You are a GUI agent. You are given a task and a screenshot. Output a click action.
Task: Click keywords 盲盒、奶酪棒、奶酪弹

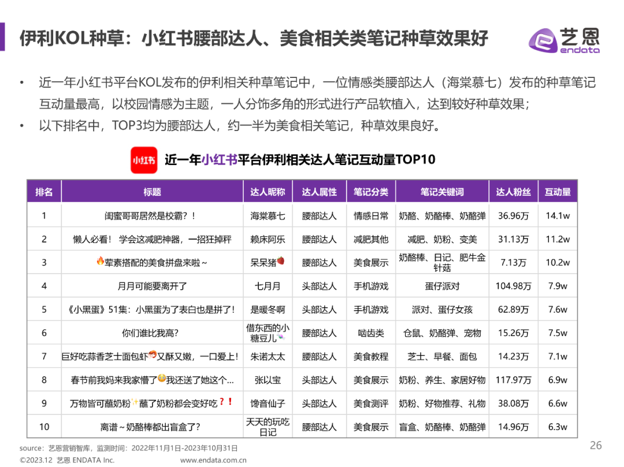click(x=442, y=427)
